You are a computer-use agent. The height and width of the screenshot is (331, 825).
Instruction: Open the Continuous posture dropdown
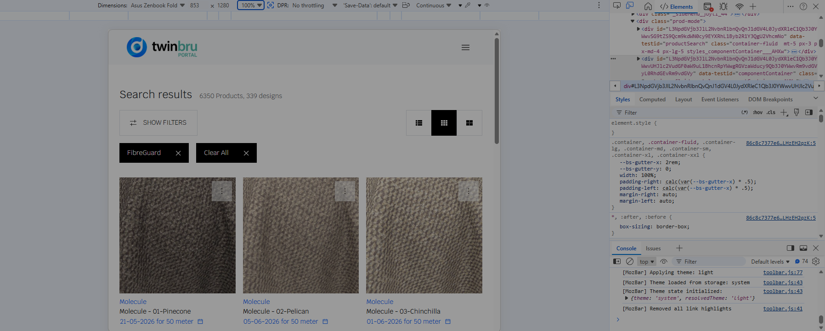point(434,6)
